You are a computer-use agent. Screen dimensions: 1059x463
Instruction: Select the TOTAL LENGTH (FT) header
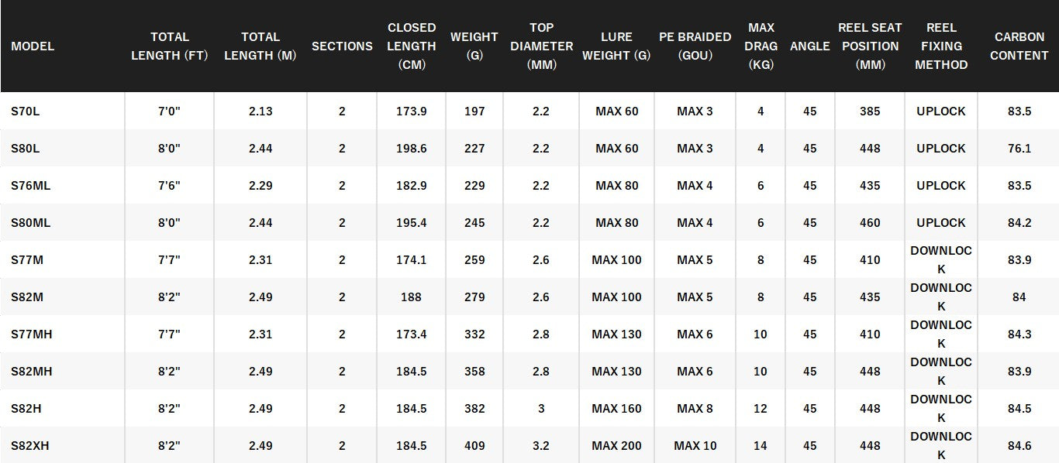pos(170,46)
